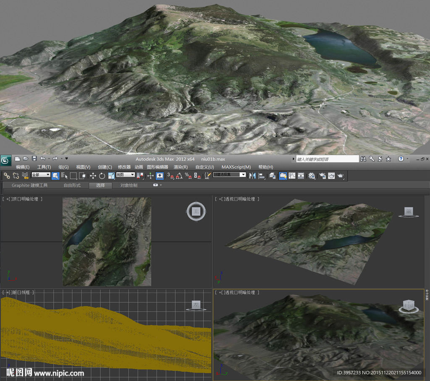Open the Material Editor

tap(312, 176)
